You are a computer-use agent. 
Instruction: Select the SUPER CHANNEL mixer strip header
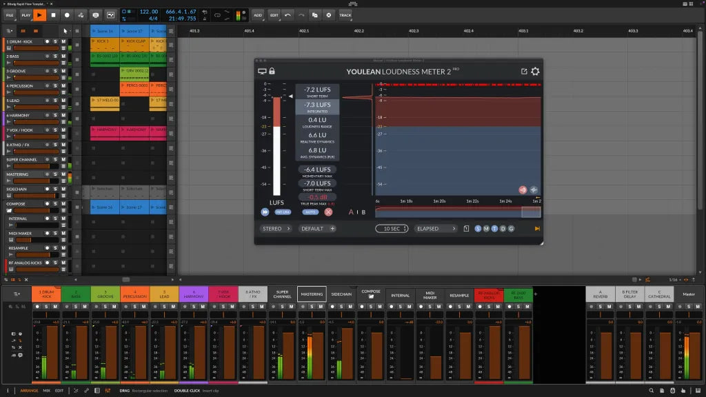(x=282, y=294)
